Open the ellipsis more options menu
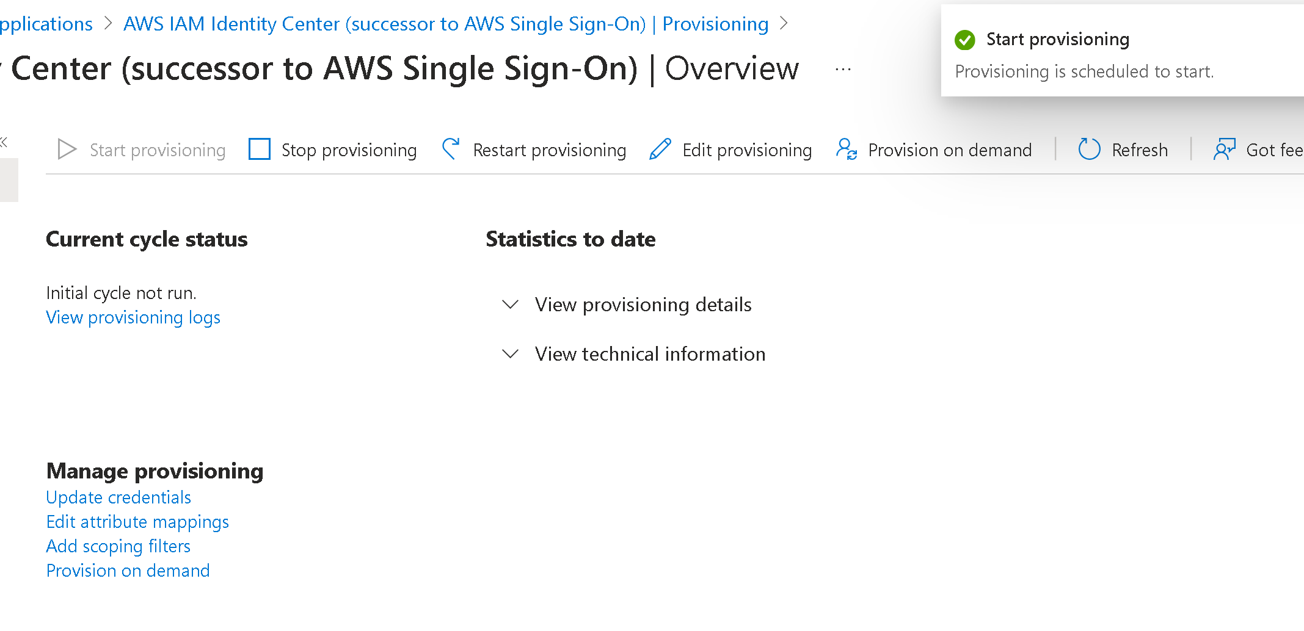This screenshot has height=631, width=1304. [843, 70]
